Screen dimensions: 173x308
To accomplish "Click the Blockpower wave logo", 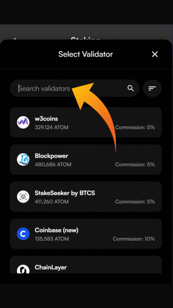I will click(23, 160).
